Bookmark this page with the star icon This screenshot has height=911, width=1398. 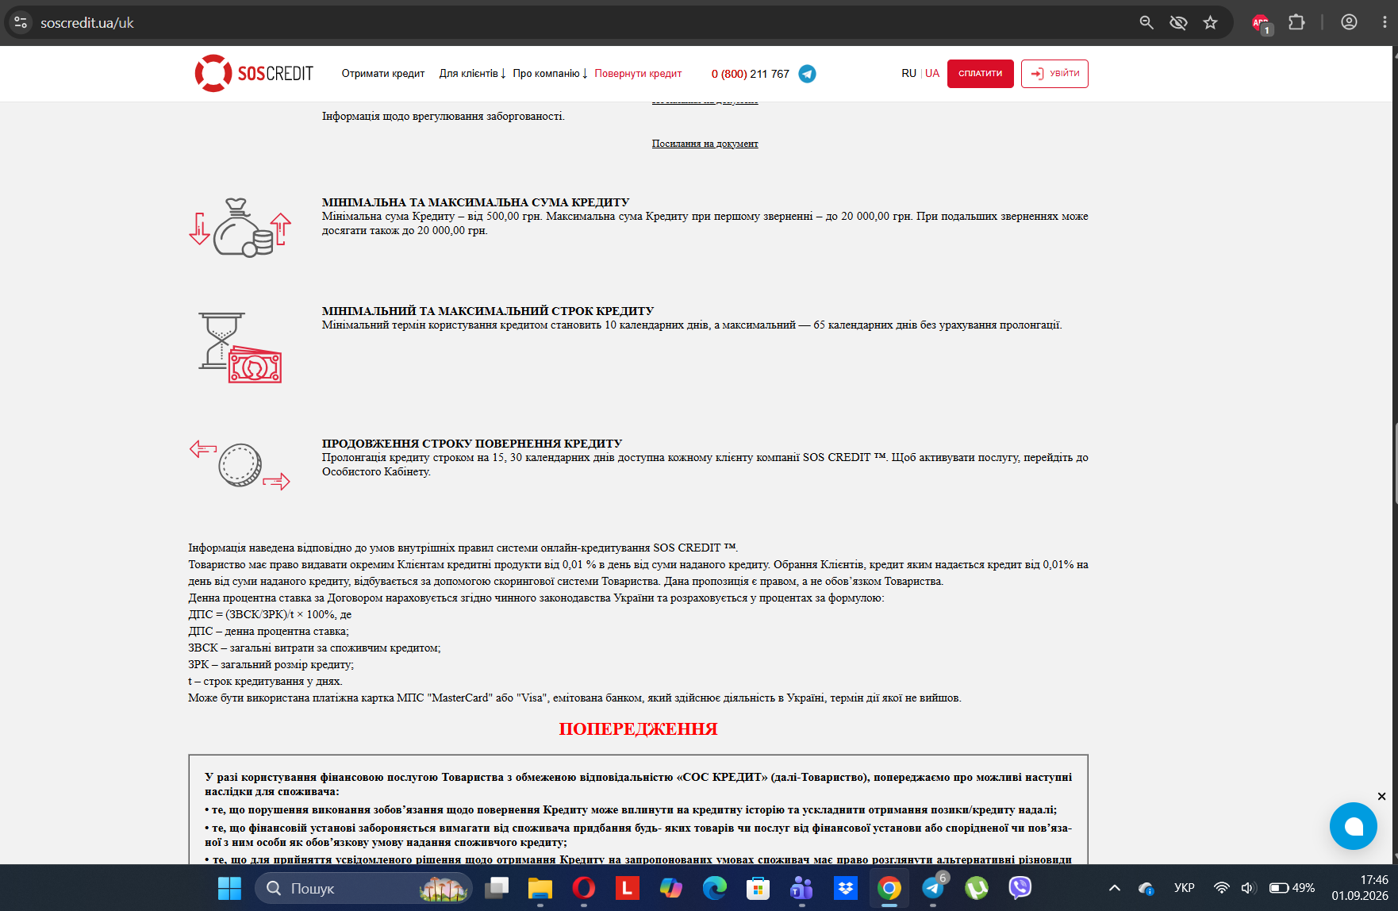point(1210,23)
